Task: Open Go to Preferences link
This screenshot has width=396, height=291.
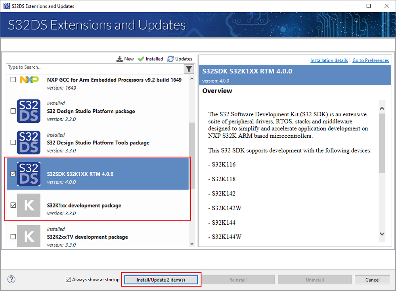Action: [371, 60]
